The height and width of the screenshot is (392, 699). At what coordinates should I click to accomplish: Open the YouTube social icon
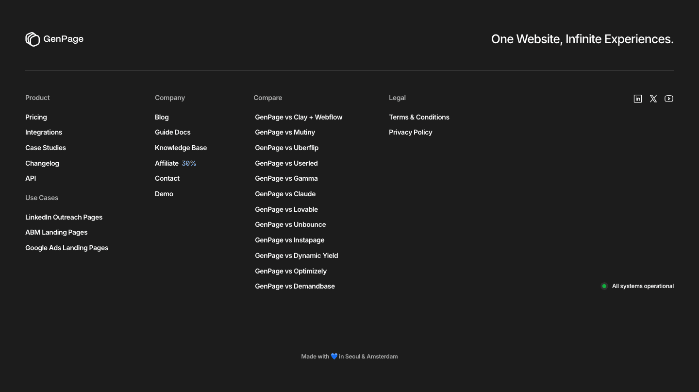pyautogui.click(x=669, y=99)
